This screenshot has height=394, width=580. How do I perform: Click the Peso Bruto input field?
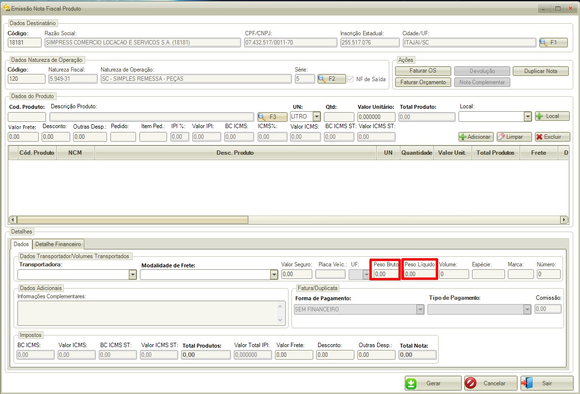coord(385,274)
